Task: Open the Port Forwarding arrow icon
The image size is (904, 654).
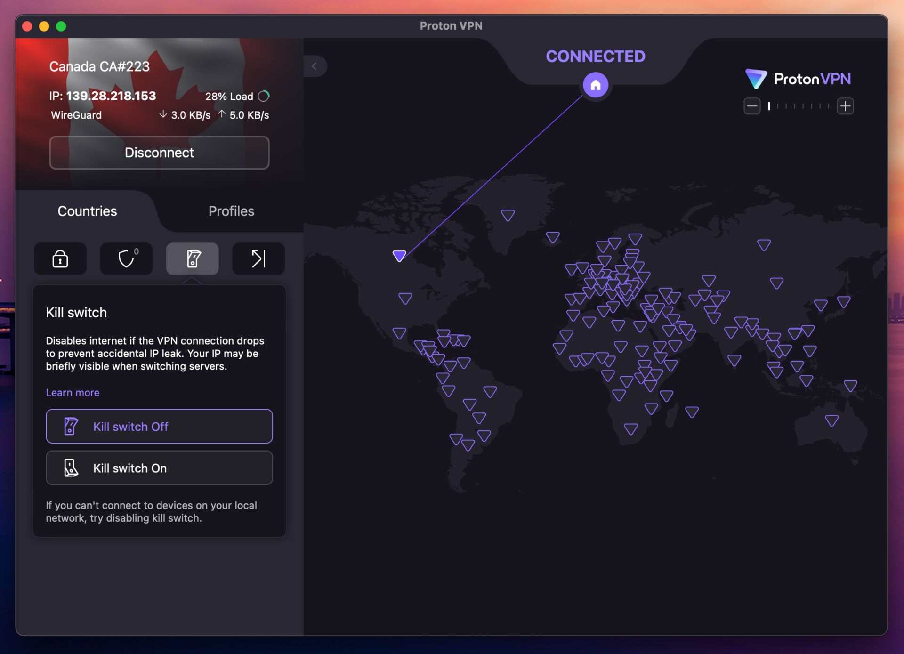Action: [x=258, y=258]
